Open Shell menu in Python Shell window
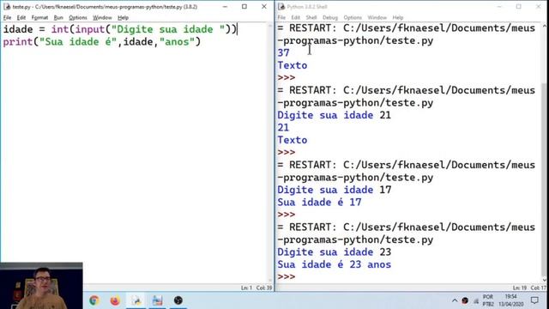 coord(311,17)
